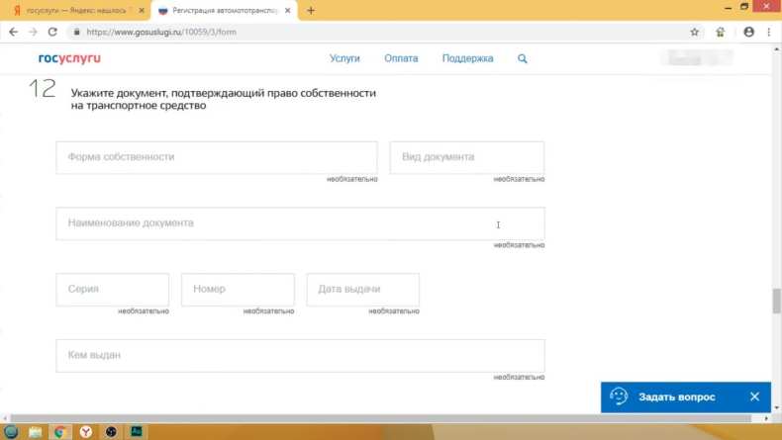Open the 'Услуги' menu item
Viewport: 782px width, 440px height.
pyautogui.click(x=344, y=58)
